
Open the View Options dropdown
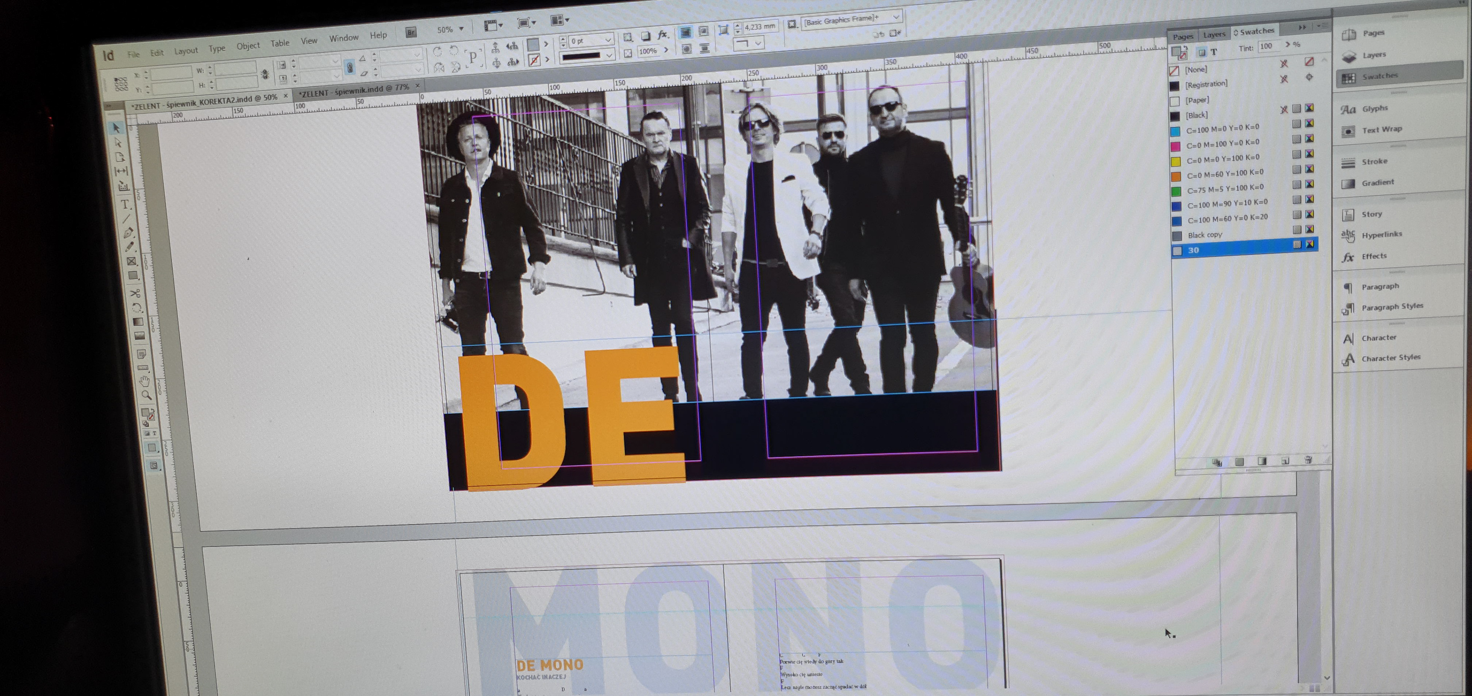(493, 25)
